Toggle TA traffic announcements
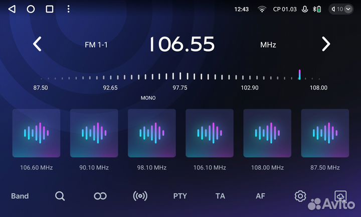 220,196
